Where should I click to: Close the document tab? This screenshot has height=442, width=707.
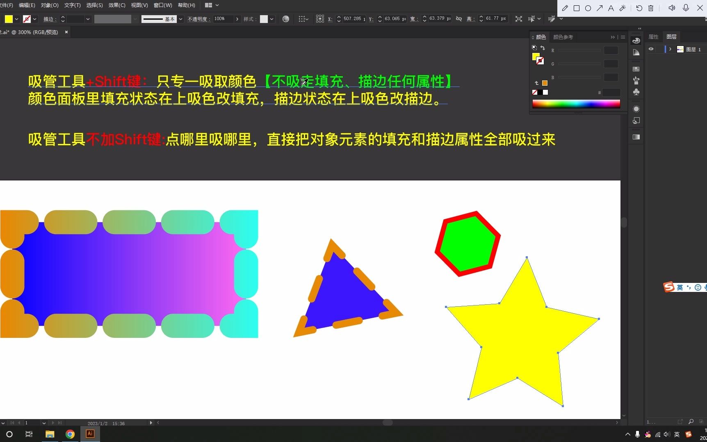tap(66, 32)
